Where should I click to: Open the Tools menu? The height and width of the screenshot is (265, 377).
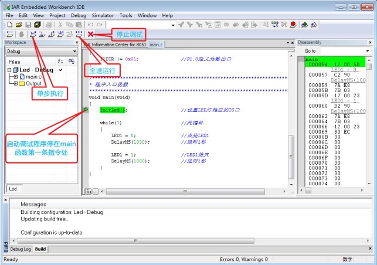click(125, 15)
